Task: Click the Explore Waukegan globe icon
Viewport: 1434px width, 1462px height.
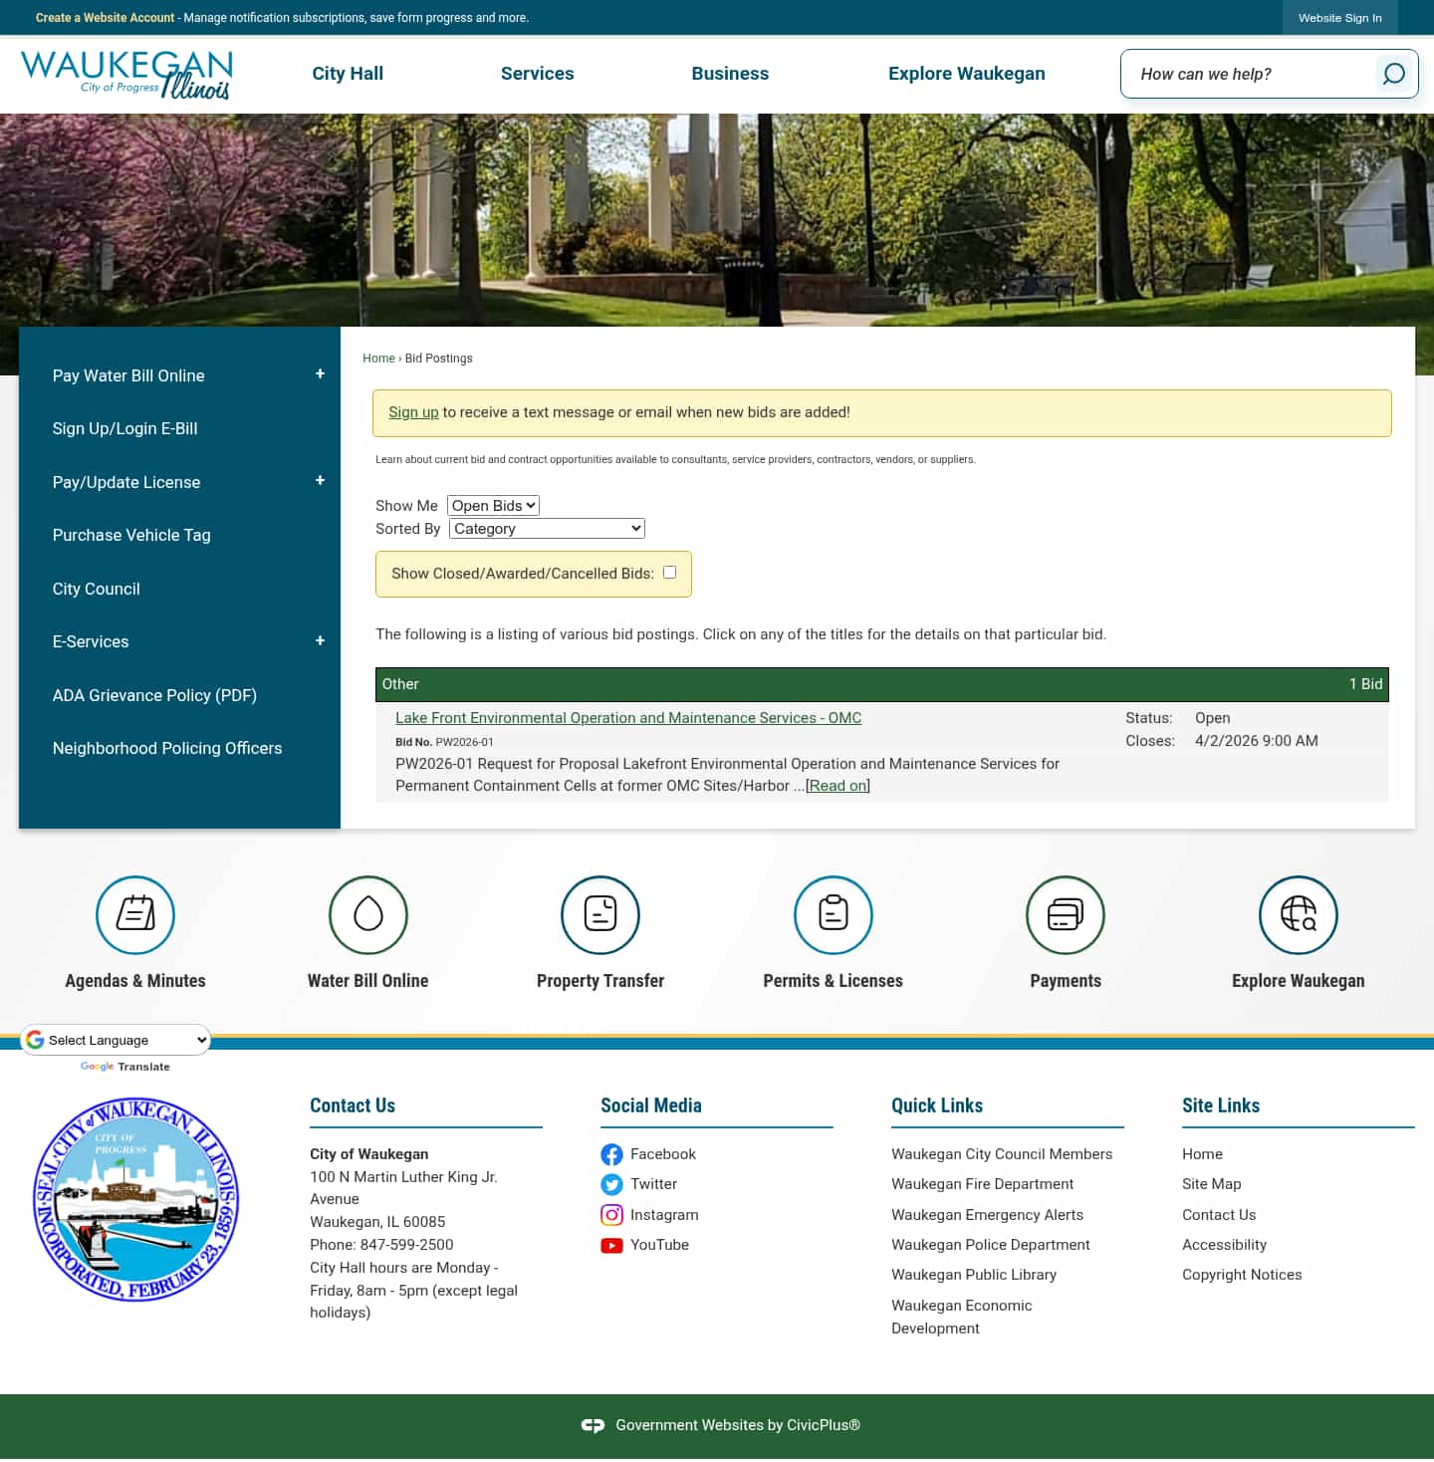Action: 1298,914
